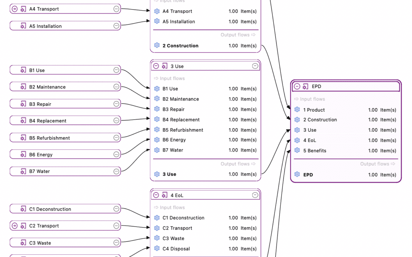
Task: Click the process icon on the B1 Use node
Action: 23,70
